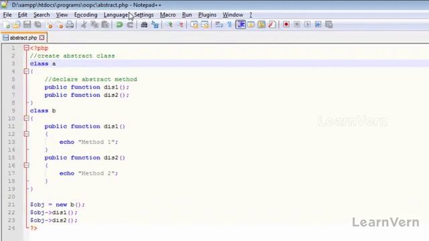Click '$obj = new b();' line
This screenshot has width=429, height=241.
click(58, 205)
